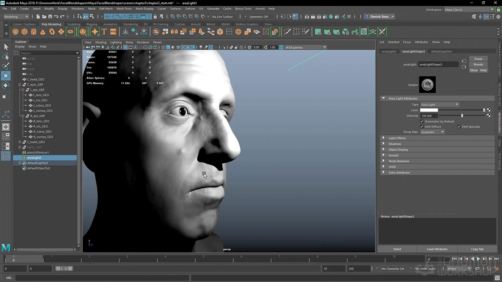Click the Multi-Cut tool shelf icon
502x282 pixels.
pyautogui.click(x=287, y=32)
